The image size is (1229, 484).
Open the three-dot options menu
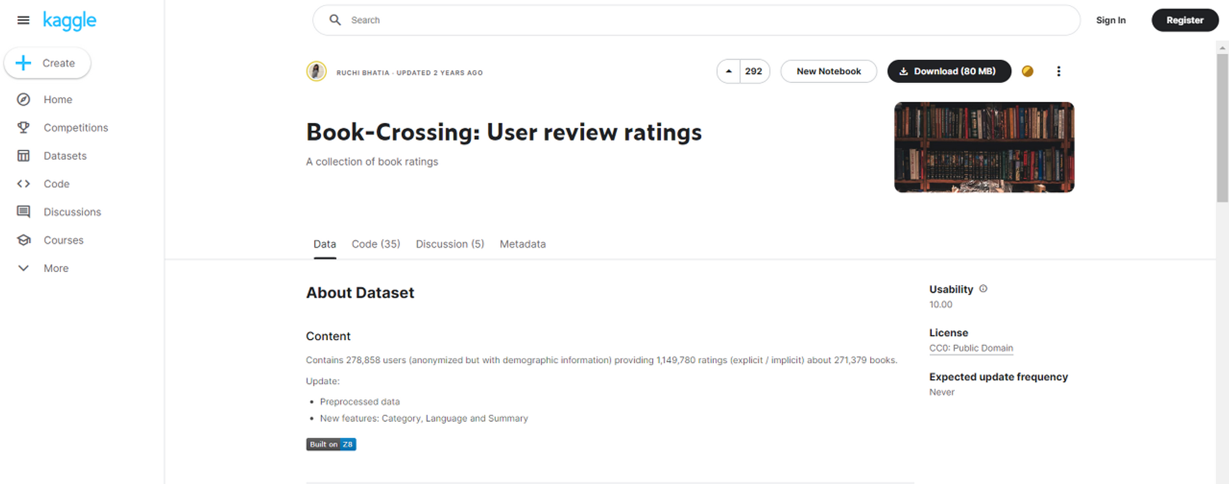pos(1058,71)
